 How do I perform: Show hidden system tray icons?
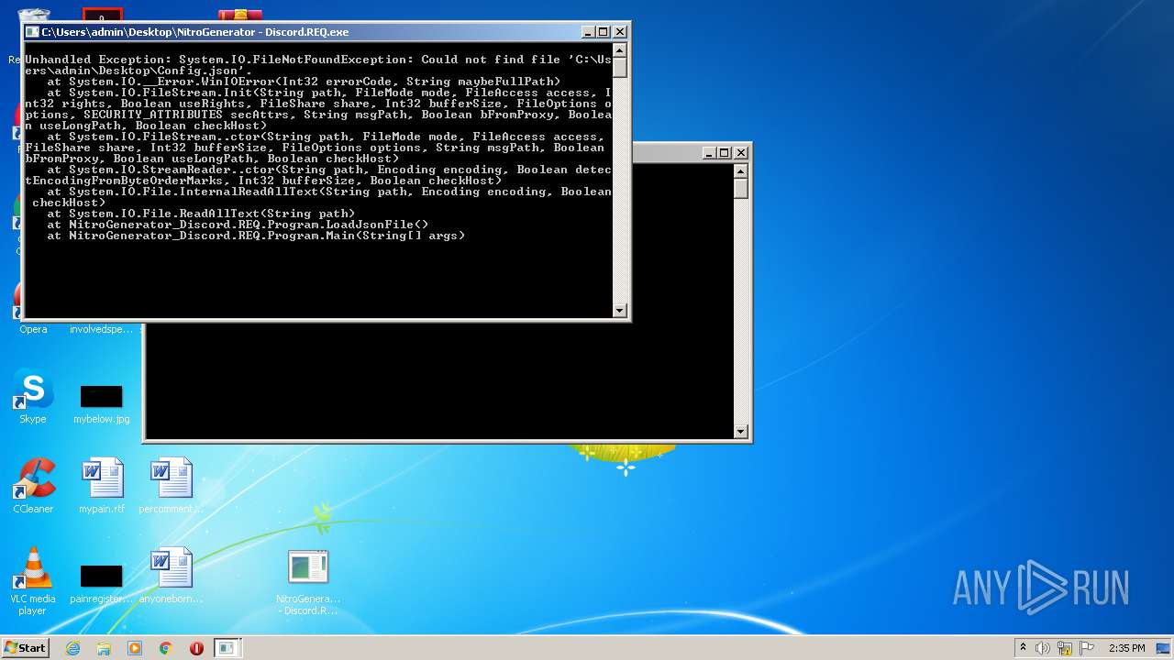1023,648
